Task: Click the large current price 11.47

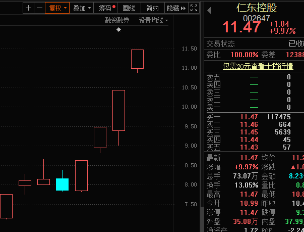Action: pos(241,27)
